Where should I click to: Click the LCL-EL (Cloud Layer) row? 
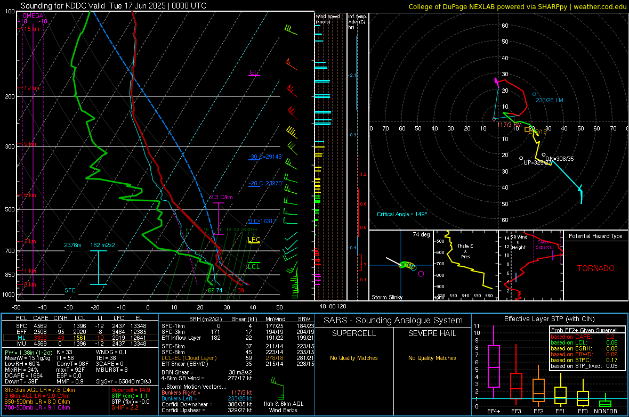coord(238,358)
